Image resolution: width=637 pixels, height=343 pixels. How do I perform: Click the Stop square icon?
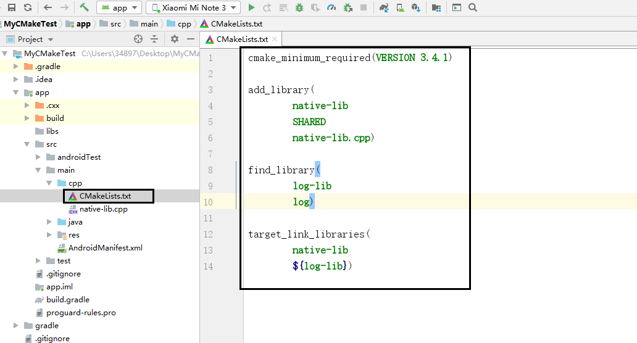point(364,7)
